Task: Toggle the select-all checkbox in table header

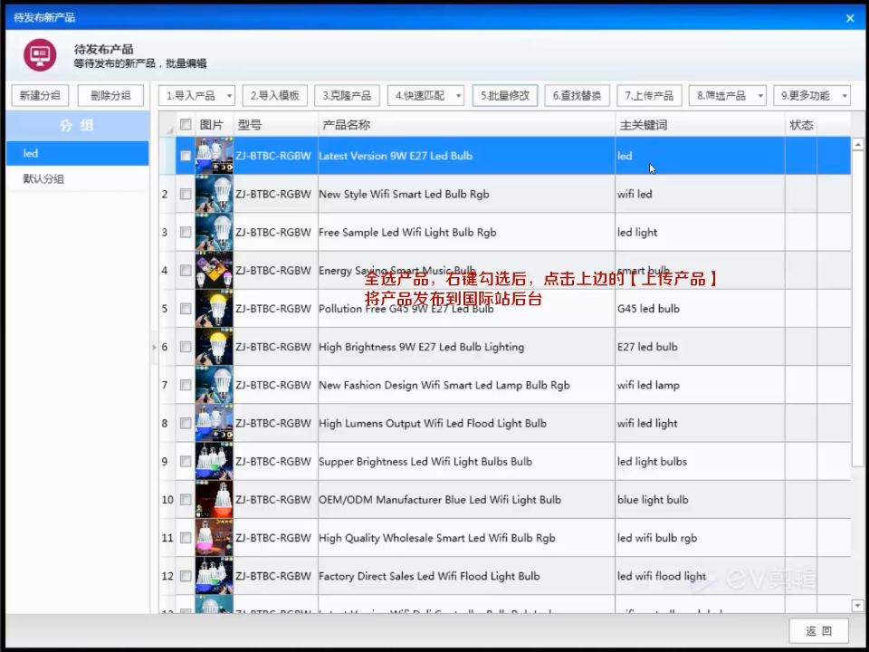Action: (186, 124)
